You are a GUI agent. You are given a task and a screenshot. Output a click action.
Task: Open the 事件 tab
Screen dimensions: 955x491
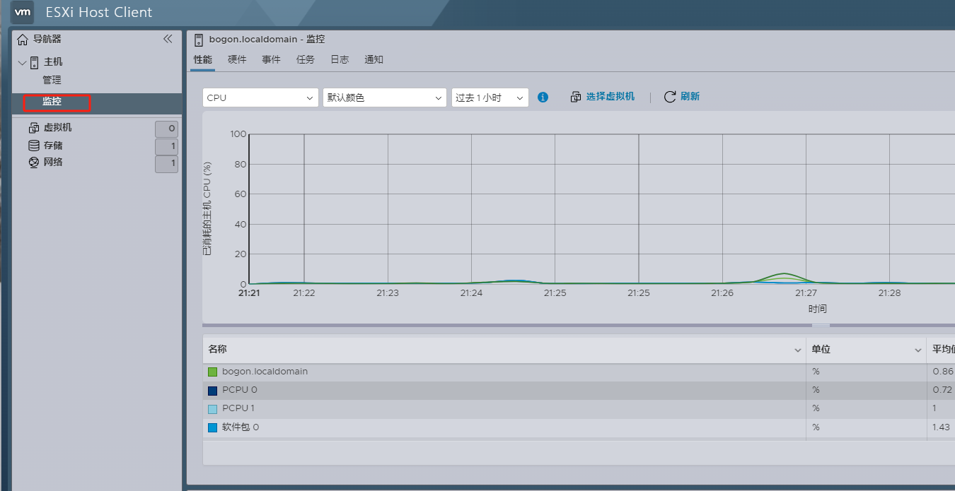coord(271,60)
